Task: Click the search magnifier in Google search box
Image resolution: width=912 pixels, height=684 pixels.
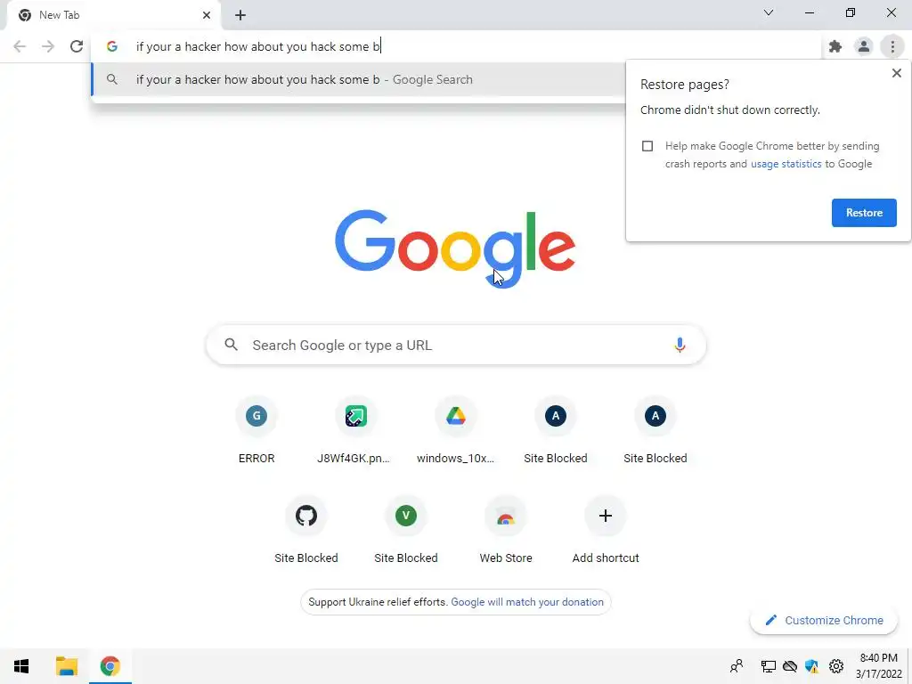Action: (231, 345)
